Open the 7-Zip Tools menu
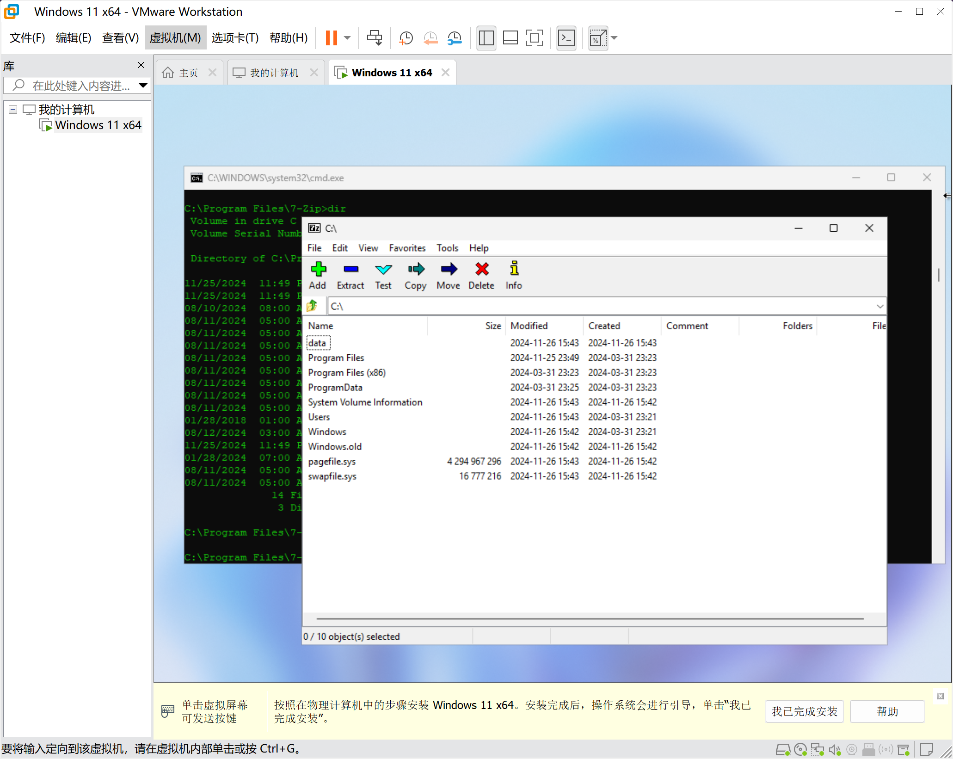953x759 pixels. (447, 248)
